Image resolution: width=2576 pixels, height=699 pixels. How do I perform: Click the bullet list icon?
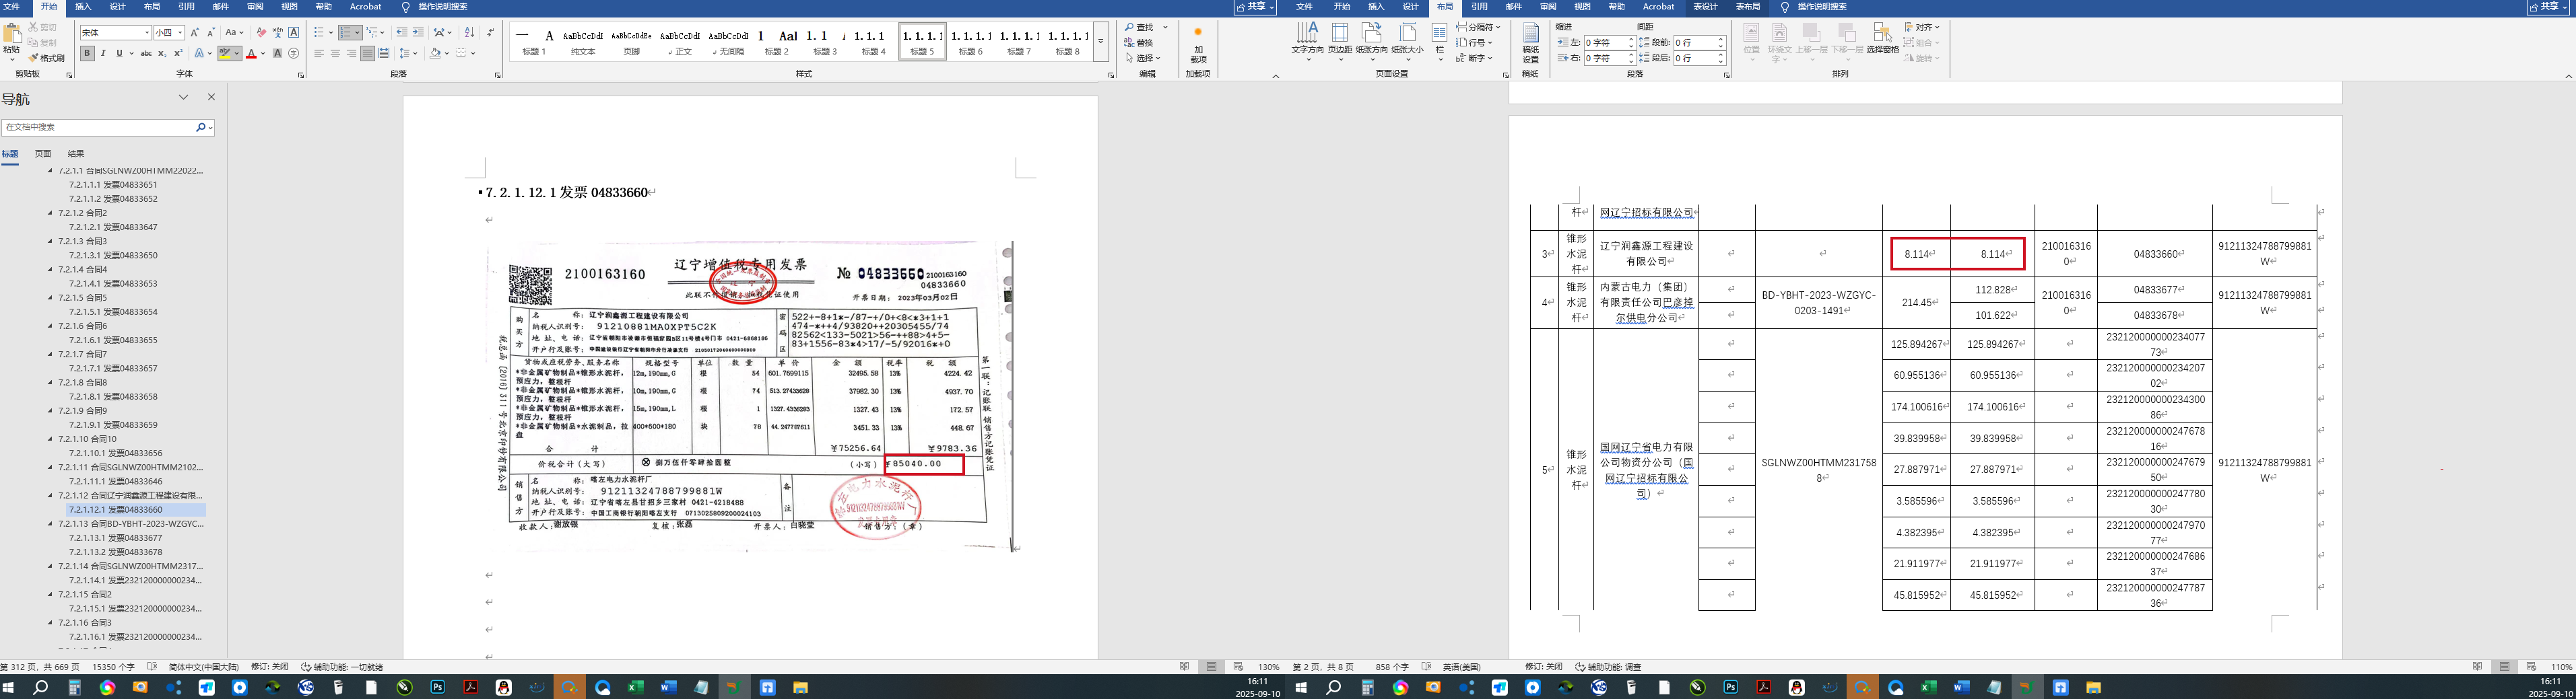point(318,33)
